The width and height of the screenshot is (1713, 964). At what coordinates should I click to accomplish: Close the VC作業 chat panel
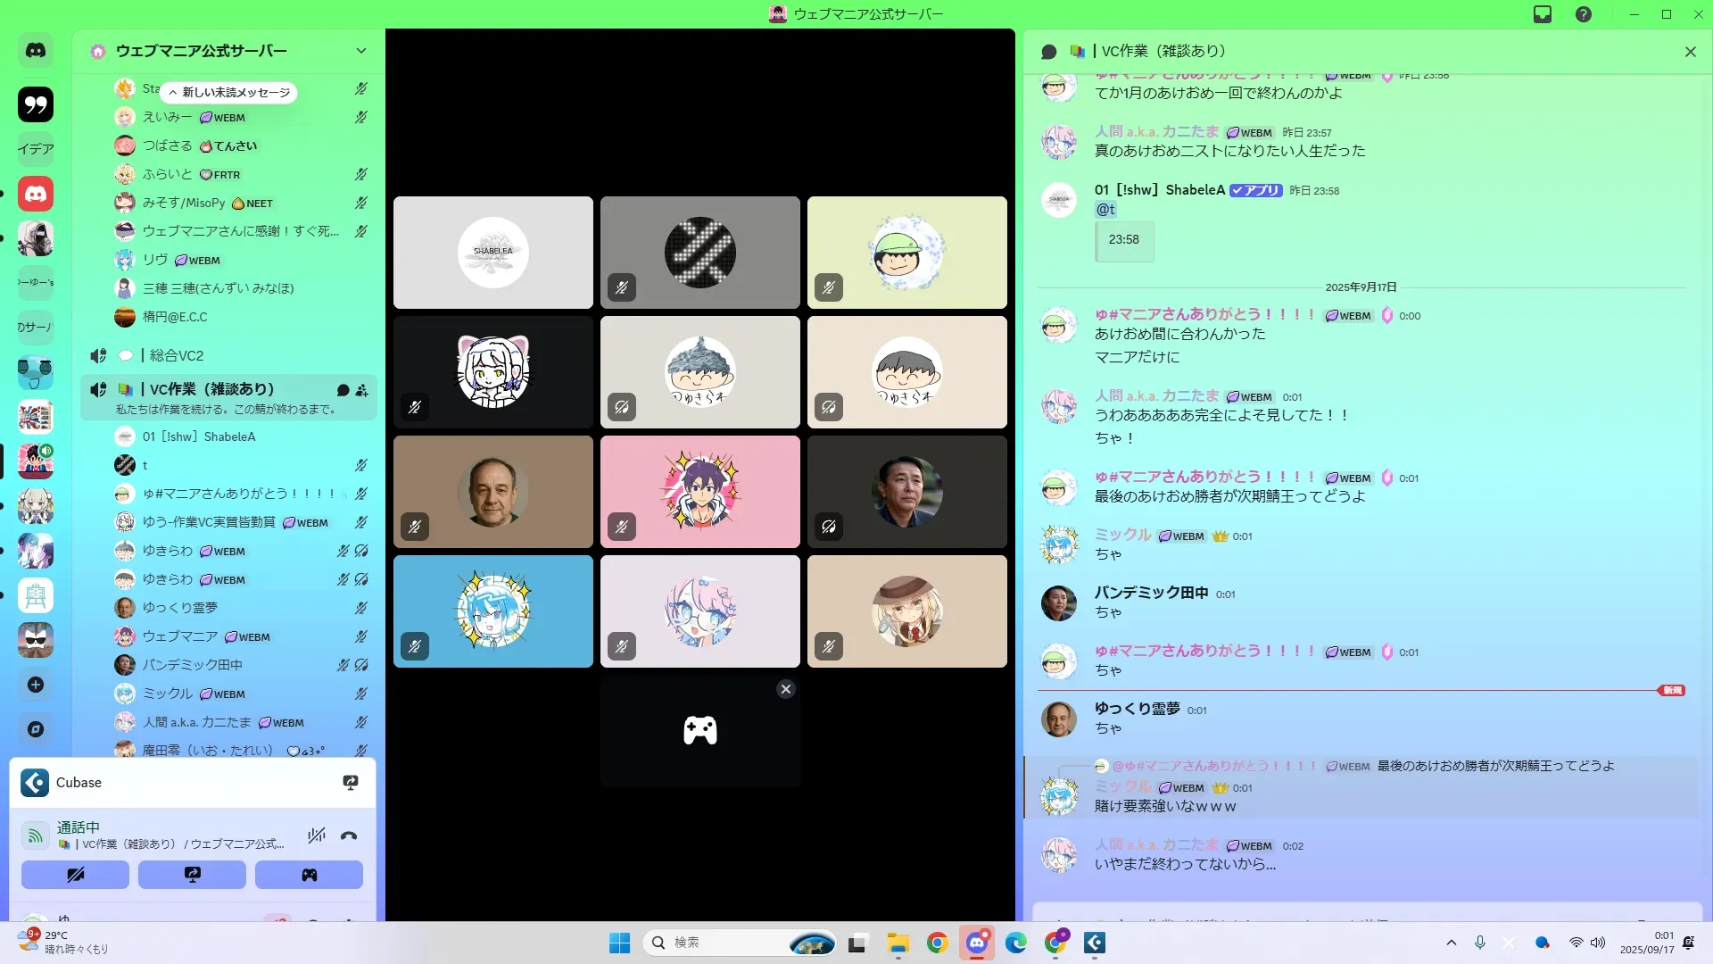(1690, 52)
